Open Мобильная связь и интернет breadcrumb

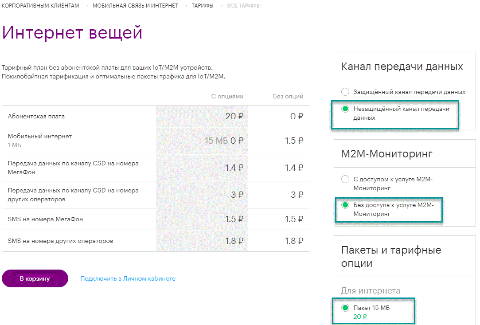[135, 6]
